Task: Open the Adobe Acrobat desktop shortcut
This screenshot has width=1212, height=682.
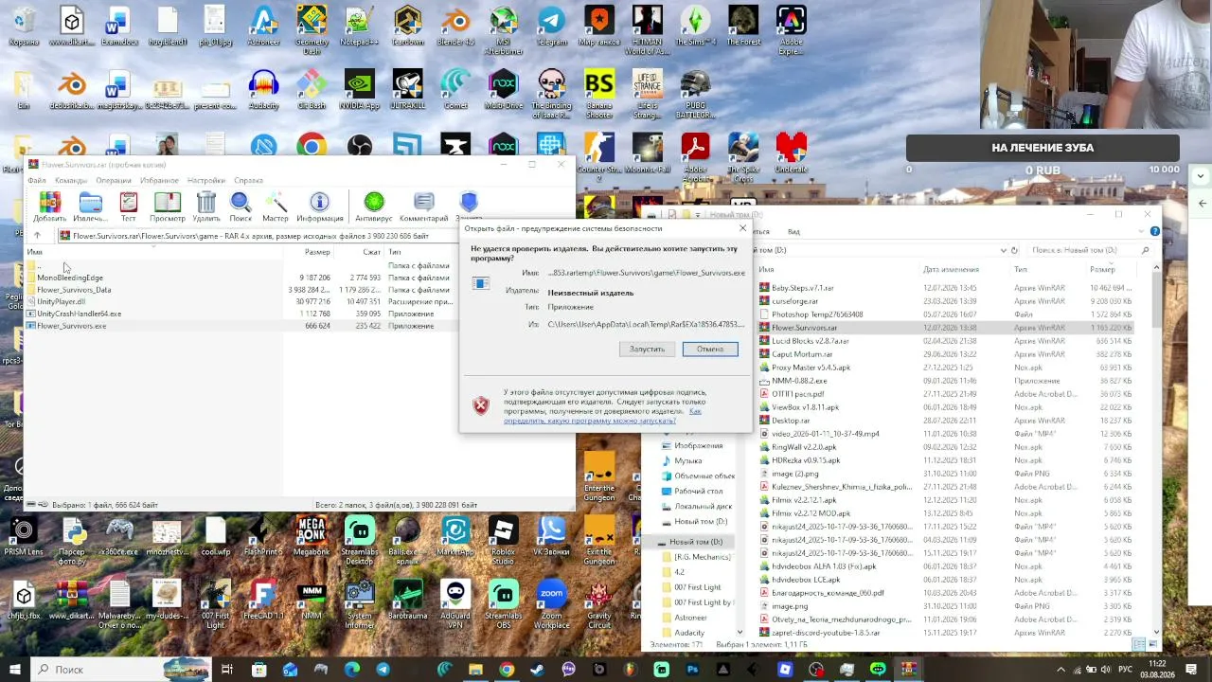Action: [695, 156]
